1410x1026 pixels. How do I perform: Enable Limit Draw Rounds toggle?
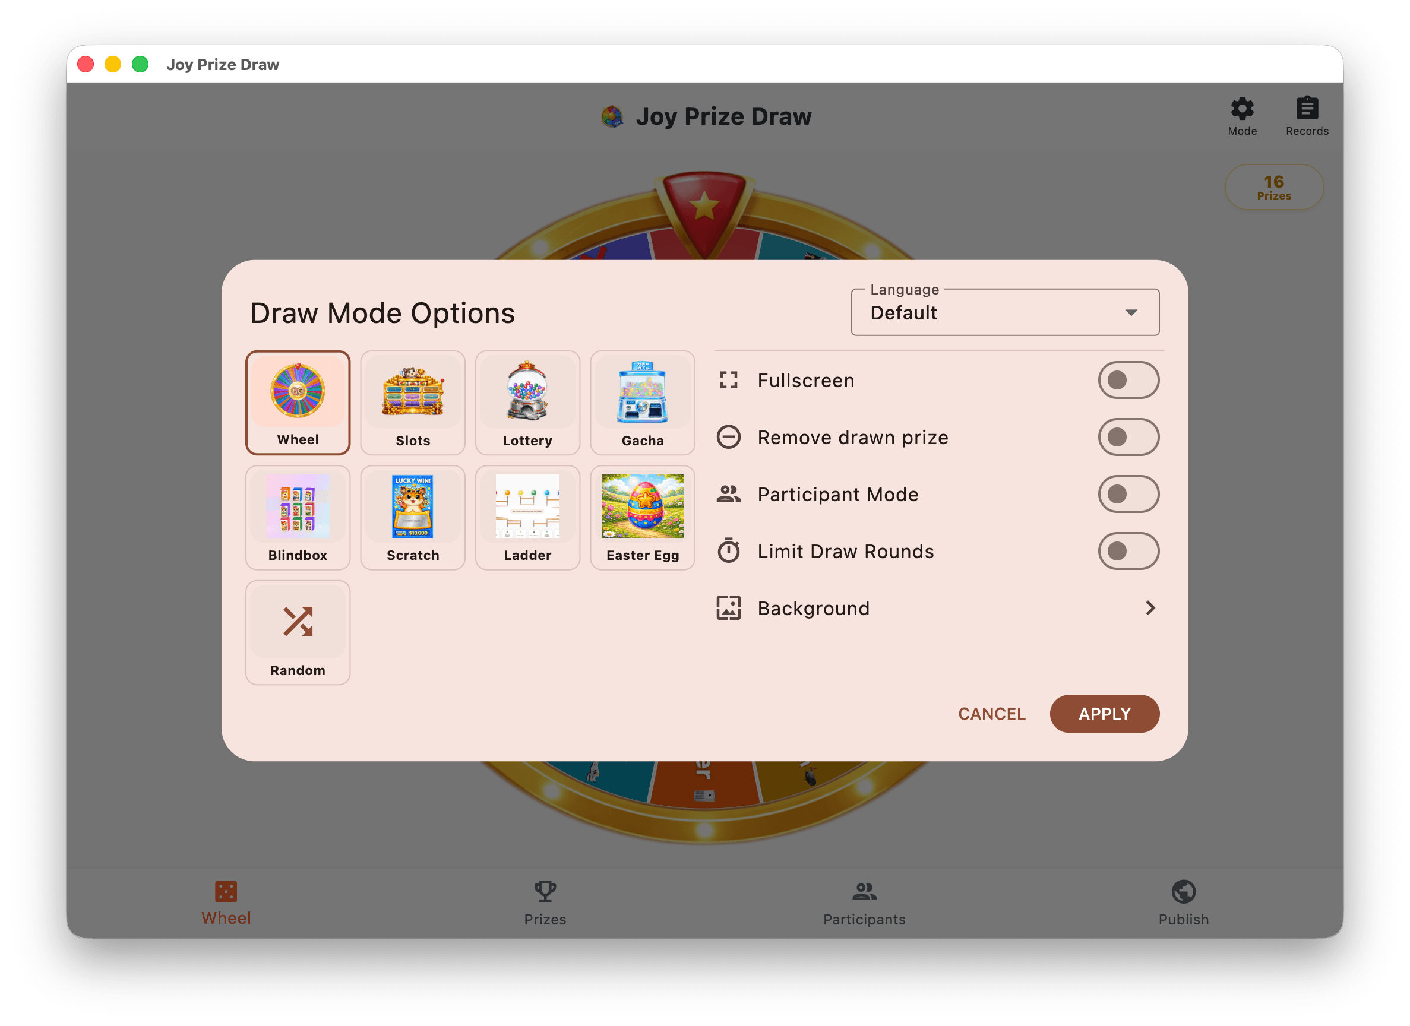(1128, 551)
